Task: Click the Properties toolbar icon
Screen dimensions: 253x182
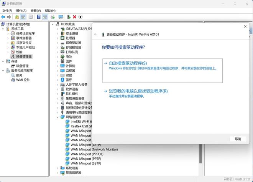Action: click(31, 17)
